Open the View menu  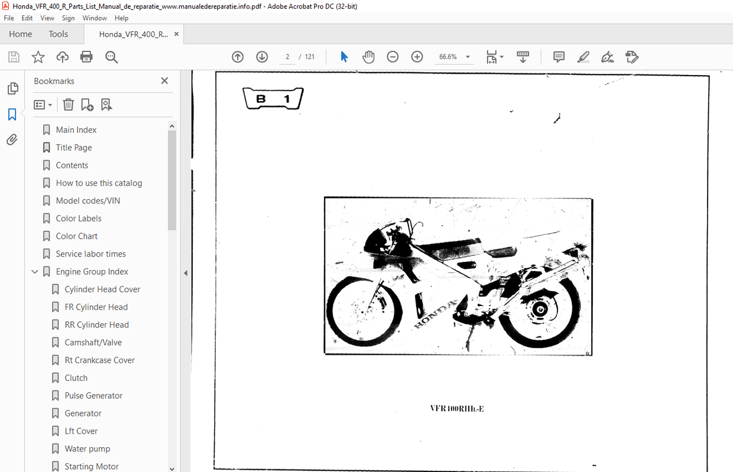[47, 18]
